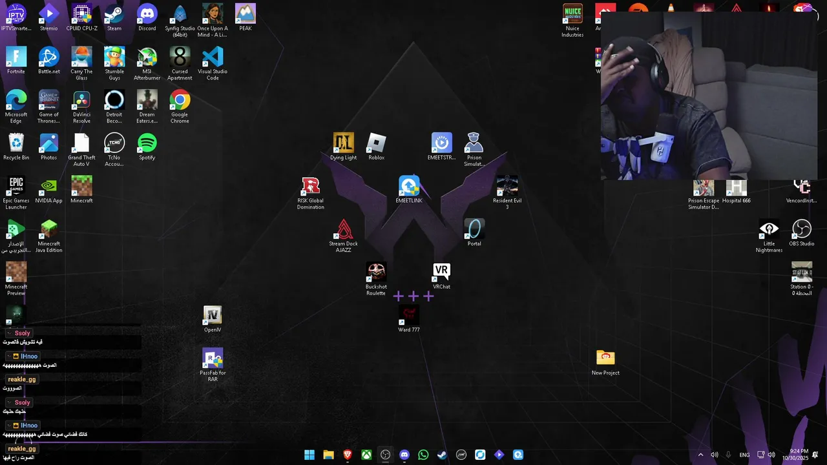Open Discord from the desktop
Image resolution: width=827 pixels, height=465 pixels.
[x=147, y=18]
